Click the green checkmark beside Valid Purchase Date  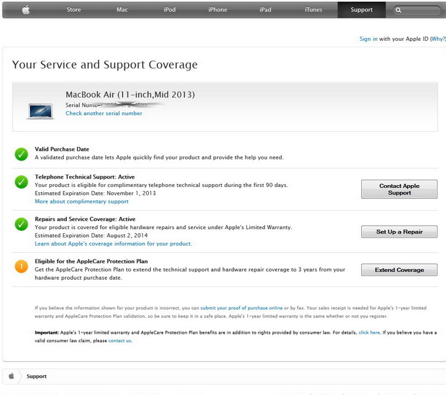coord(21,154)
